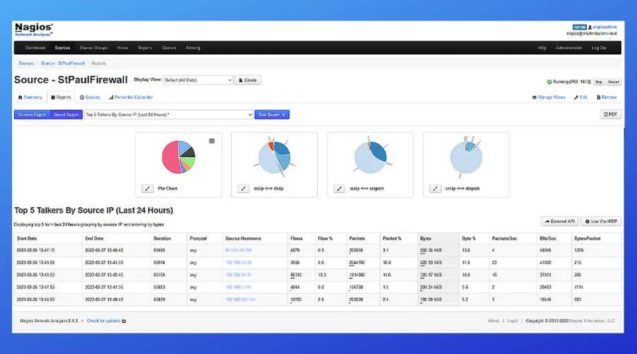The image size is (637, 354).
Task: Sort table by End Date column
Action: tap(94, 239)
